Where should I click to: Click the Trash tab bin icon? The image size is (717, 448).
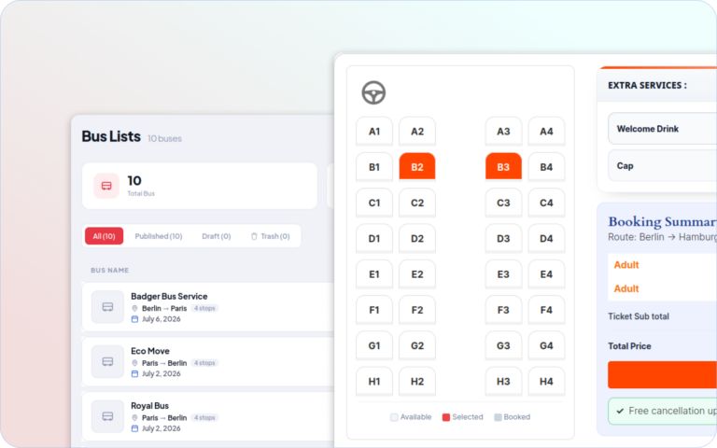[x=254, y=236]
